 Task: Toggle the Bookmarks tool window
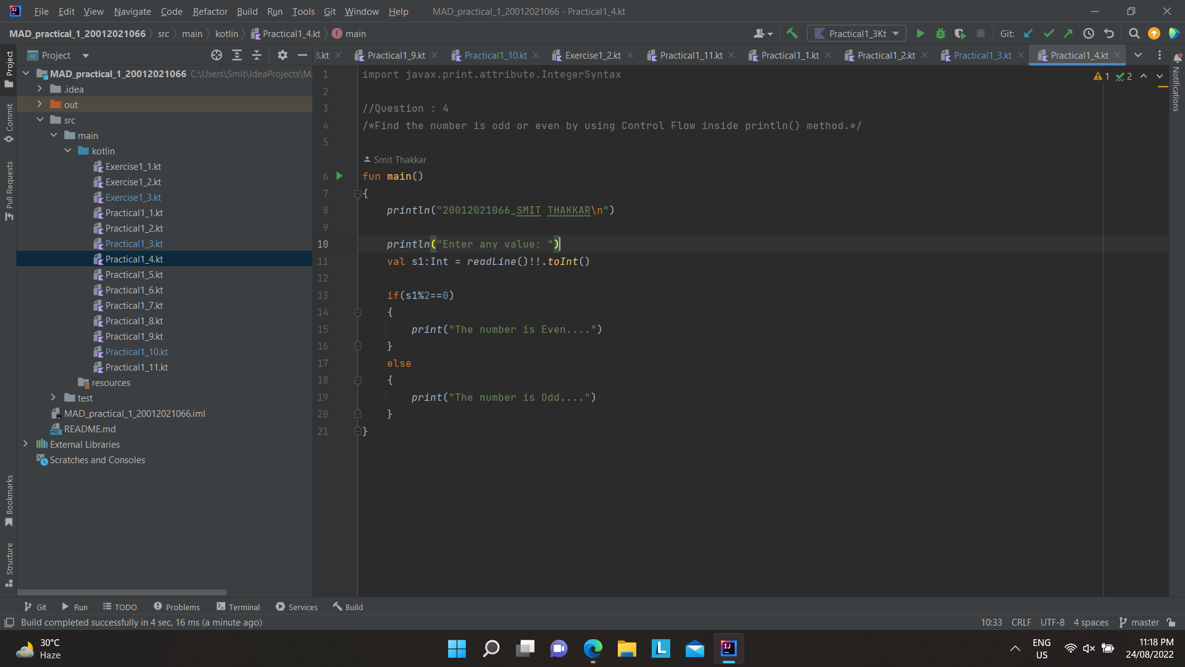point(9,501)
